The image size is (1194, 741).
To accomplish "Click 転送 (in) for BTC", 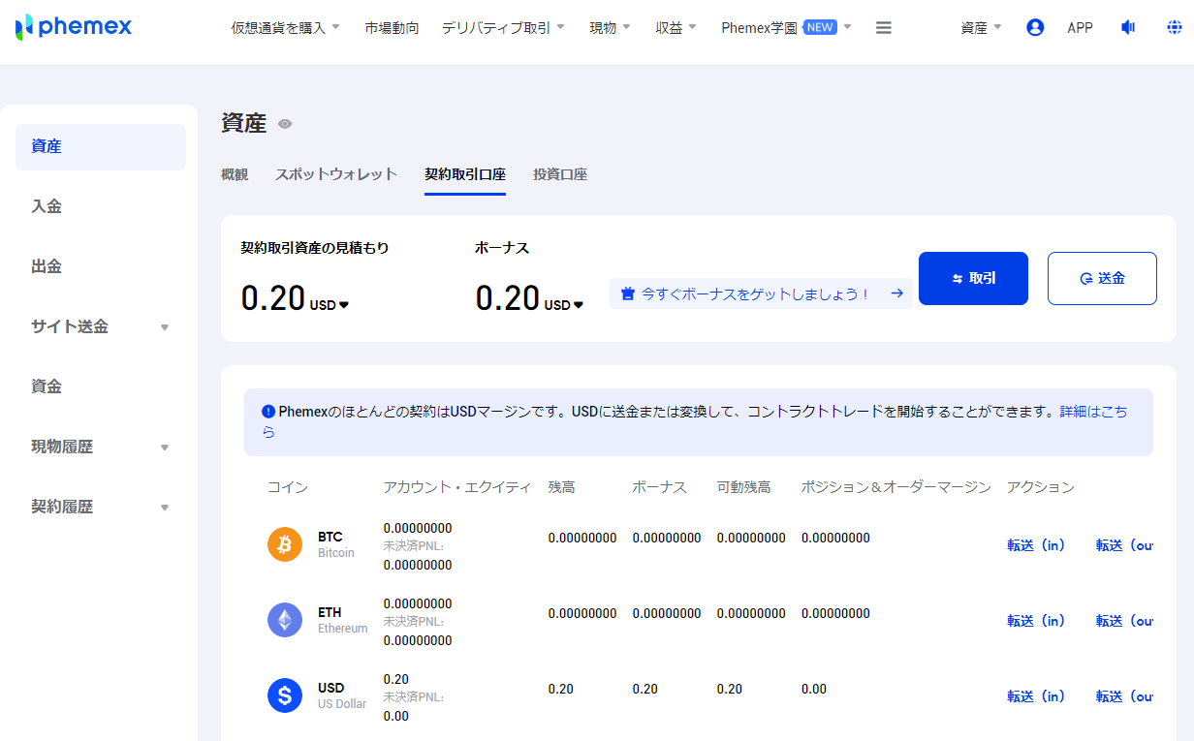I will click(x=1036, y=545).
